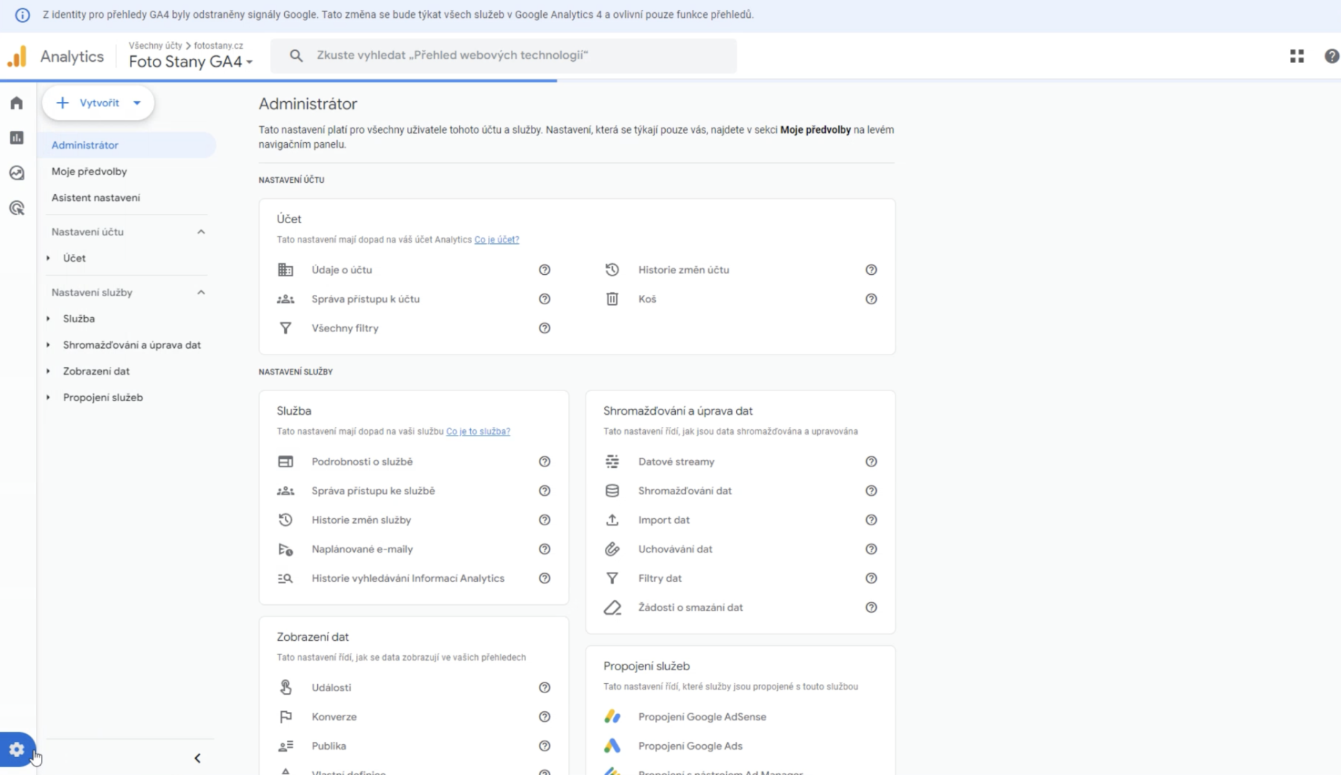Image resolution: width=1341 pixels, height=775 pixels.
Task: Expand the Služba tree item
Action: pyautogui.click(x=48, y=319)
